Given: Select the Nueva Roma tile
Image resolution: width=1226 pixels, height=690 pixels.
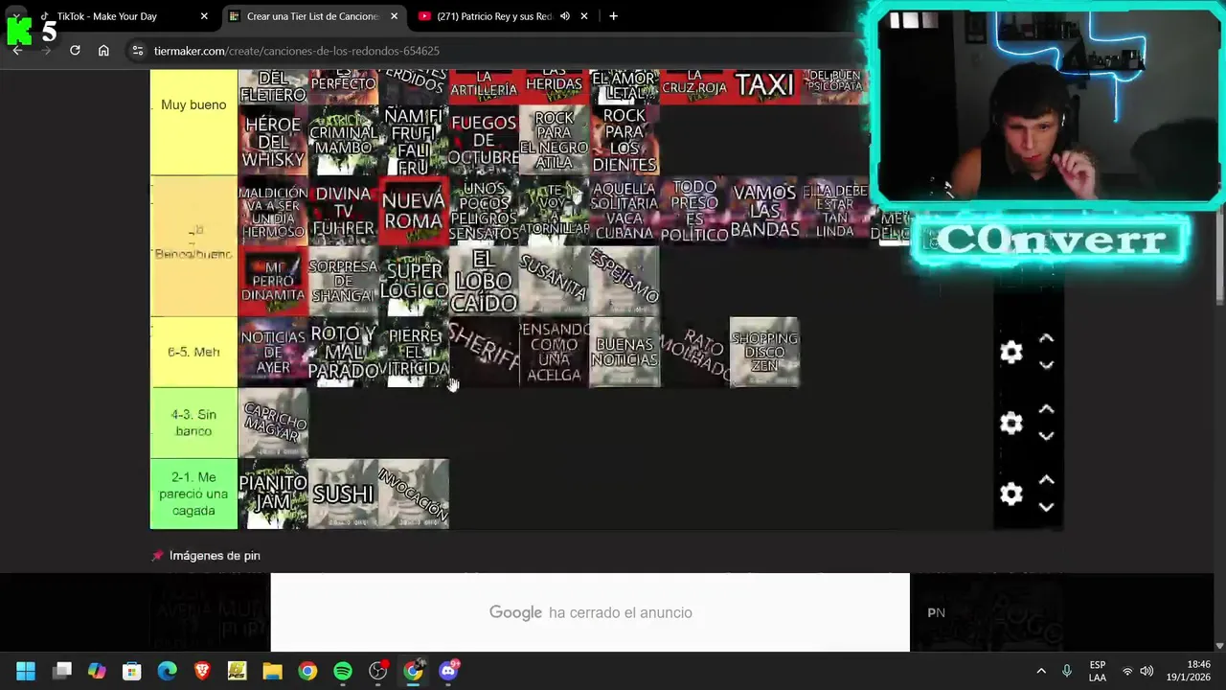Looking at the screenshot, I should pos(413,211).
